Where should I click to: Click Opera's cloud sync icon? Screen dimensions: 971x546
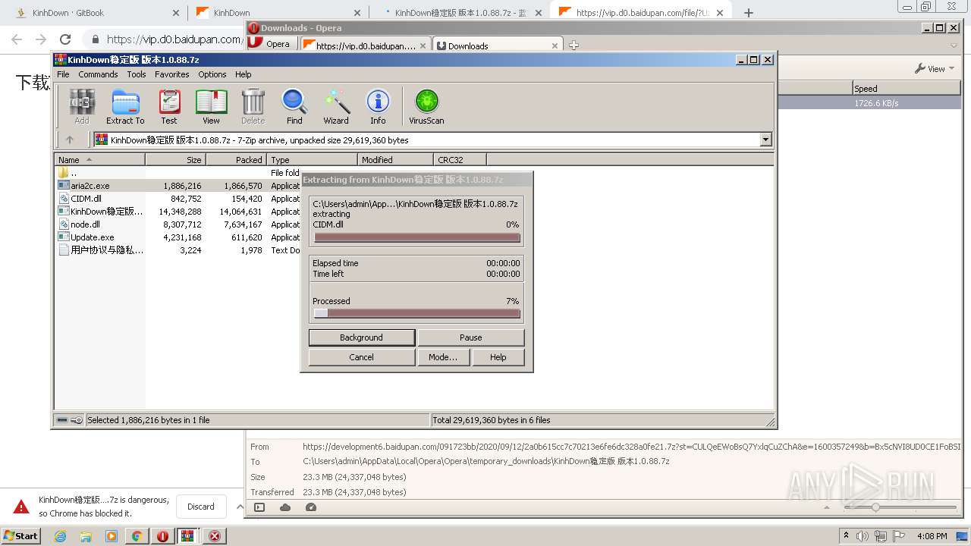(x=285, y=507)
